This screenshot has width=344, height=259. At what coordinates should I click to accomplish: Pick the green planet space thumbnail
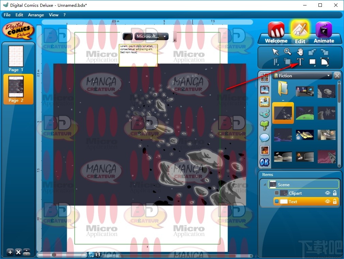tap(305, 113)
